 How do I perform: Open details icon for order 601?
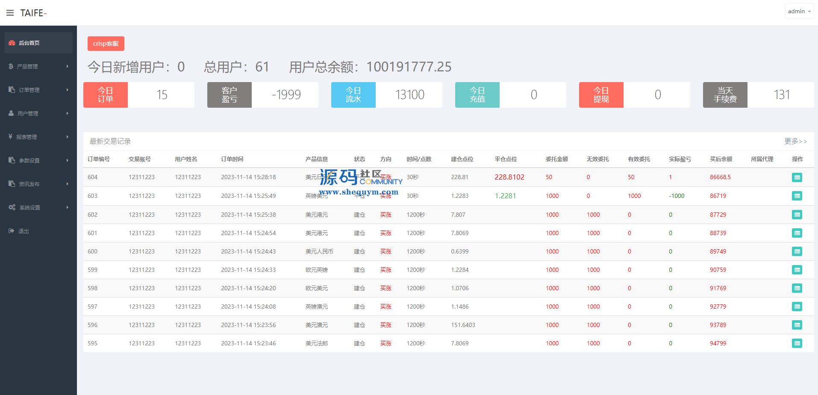point(797,233)
